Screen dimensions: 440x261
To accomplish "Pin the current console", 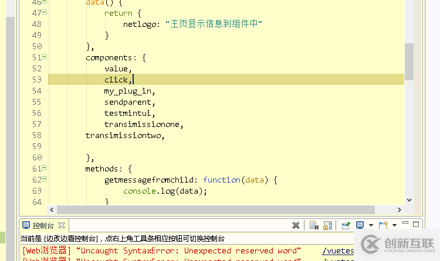I will (346, 225).
